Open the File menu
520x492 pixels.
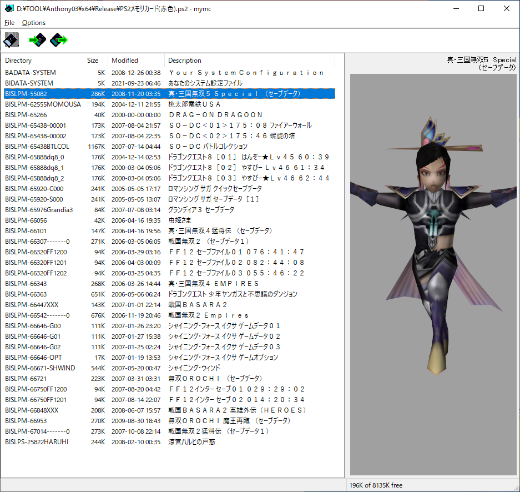(9, 23)
